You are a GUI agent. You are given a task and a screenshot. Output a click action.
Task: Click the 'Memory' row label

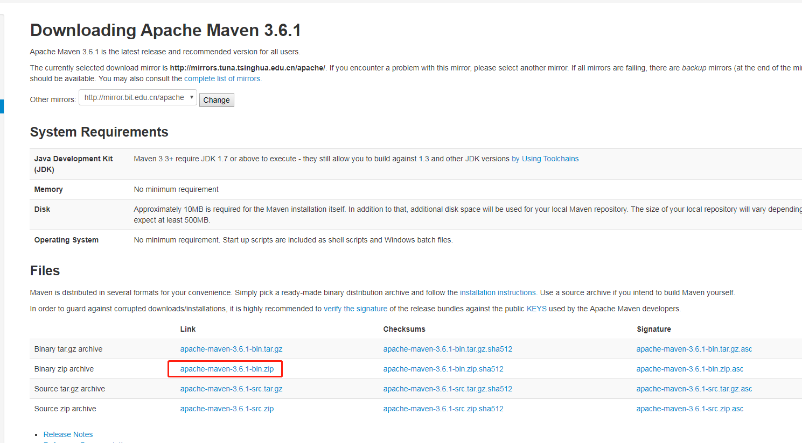(48, 189)
